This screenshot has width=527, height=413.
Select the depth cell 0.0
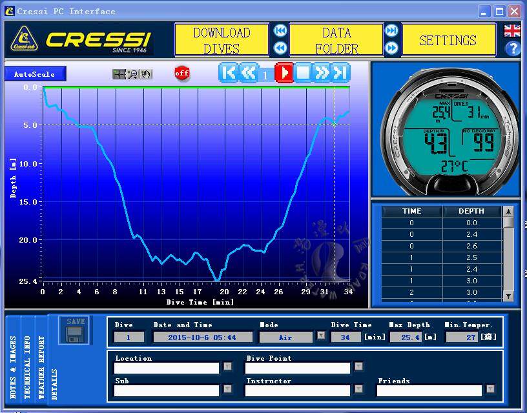pos(472,223)
